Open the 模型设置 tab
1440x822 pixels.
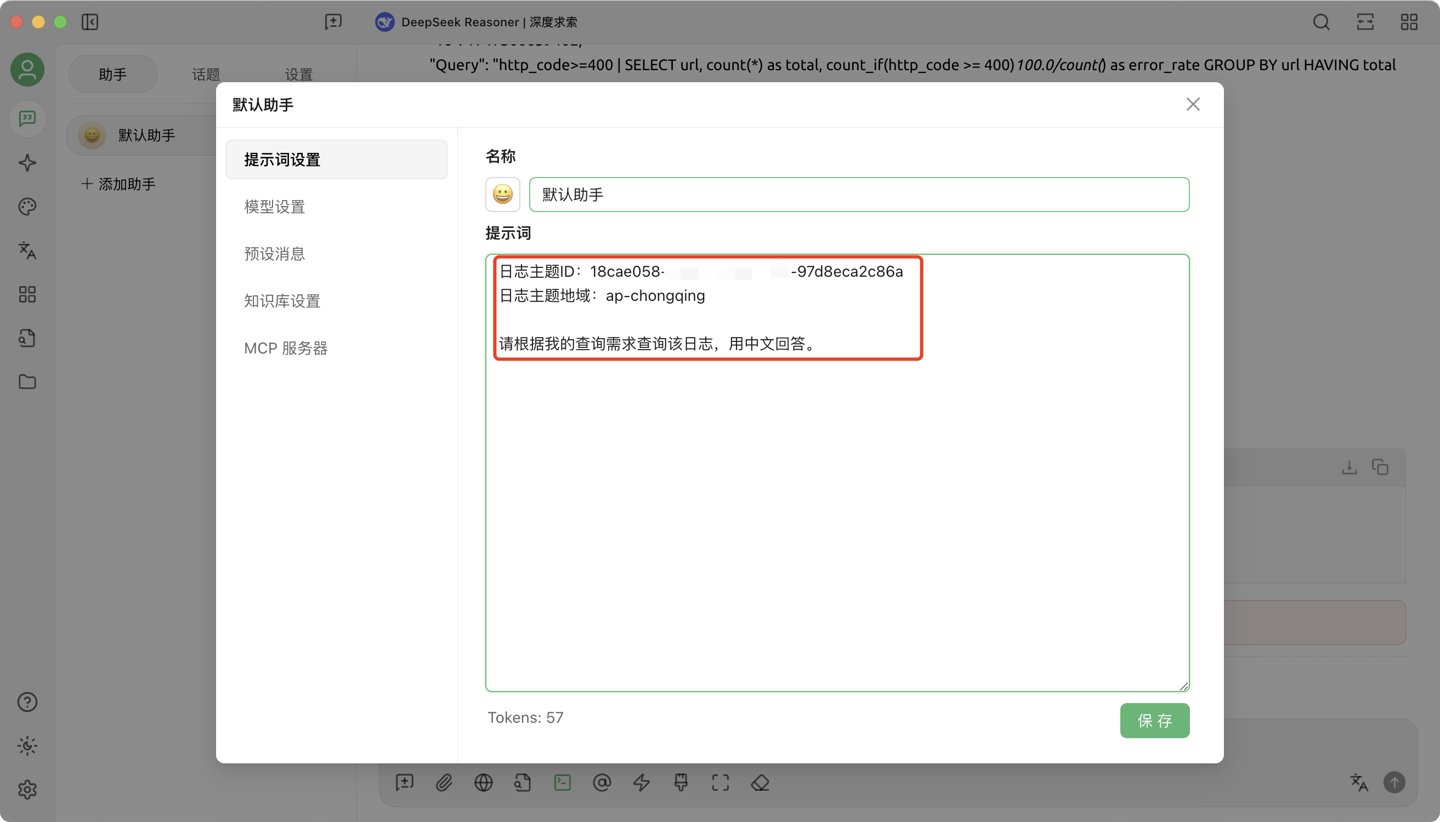tap(275, 207)
